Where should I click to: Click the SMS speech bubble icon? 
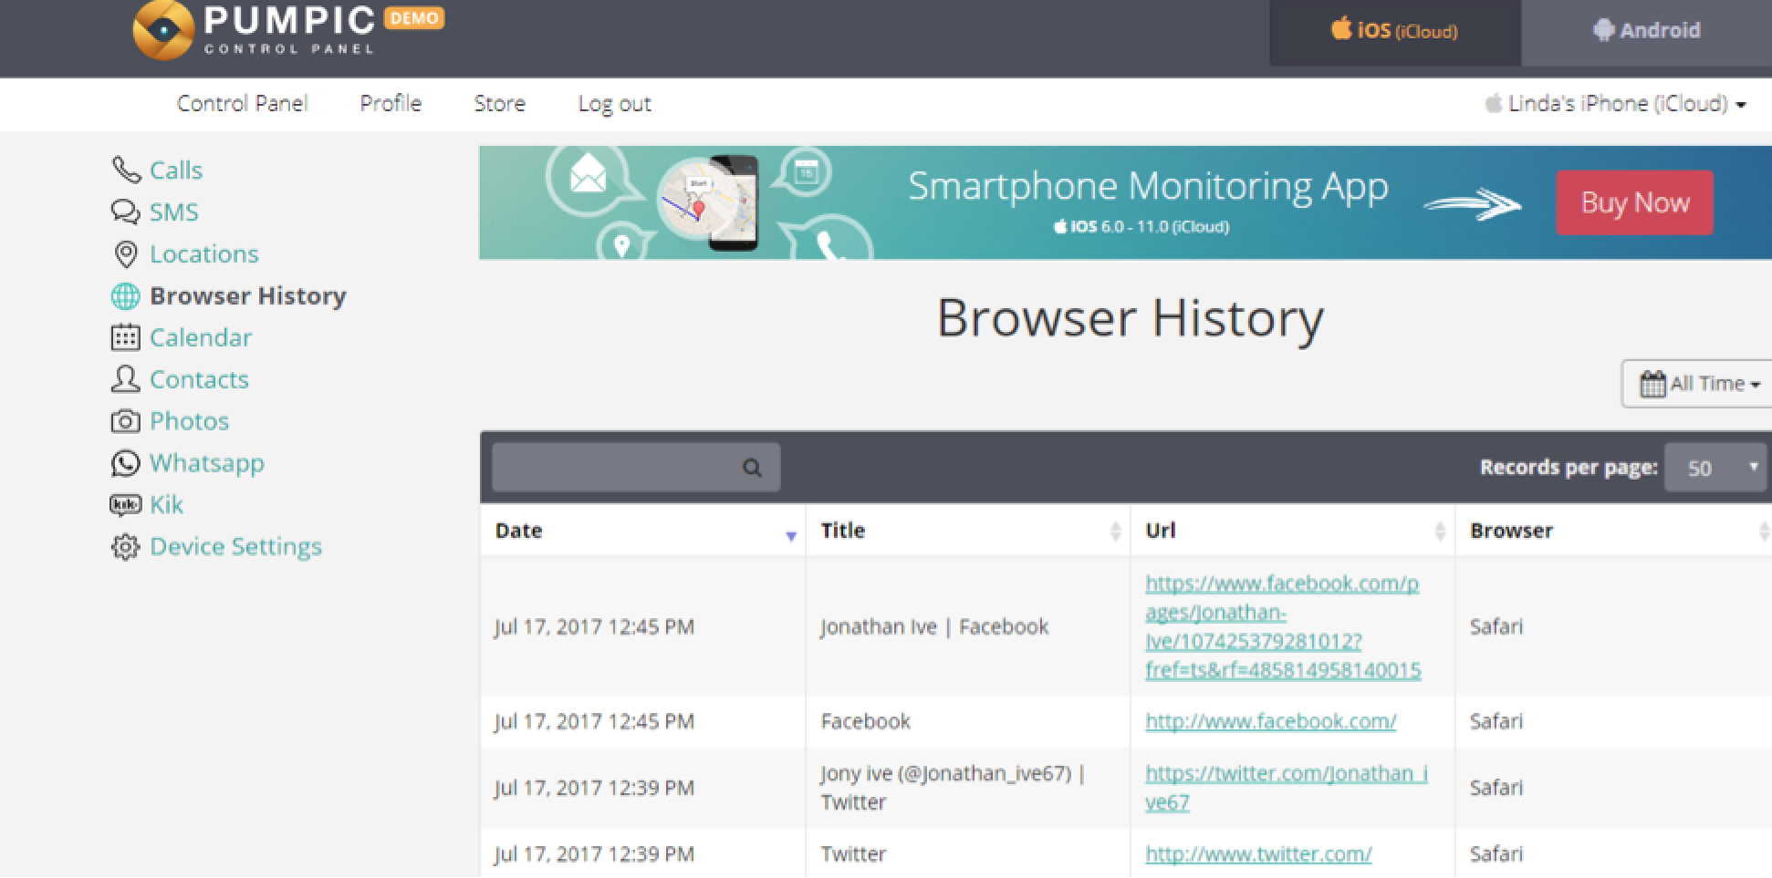click(125, 212)
